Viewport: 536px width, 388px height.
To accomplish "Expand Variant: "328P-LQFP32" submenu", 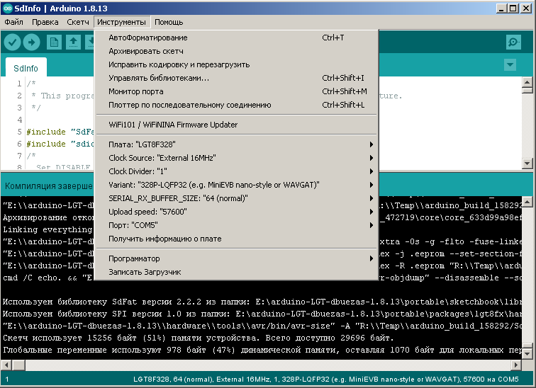I will pyautogui.click(x=236, y=185).
